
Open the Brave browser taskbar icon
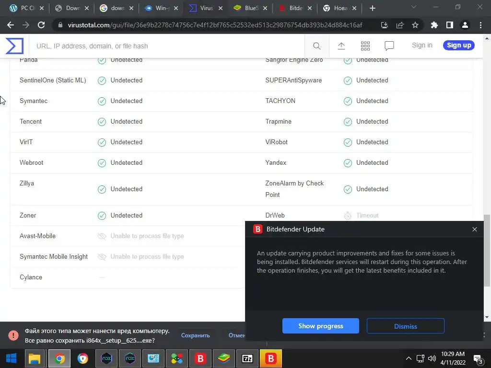[82, 358]
